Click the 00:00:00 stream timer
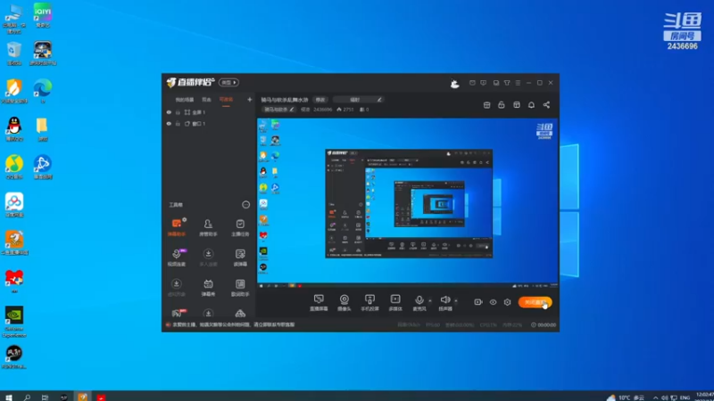The width and height of the screenshot is (714, 401). (x=544, y=325)
